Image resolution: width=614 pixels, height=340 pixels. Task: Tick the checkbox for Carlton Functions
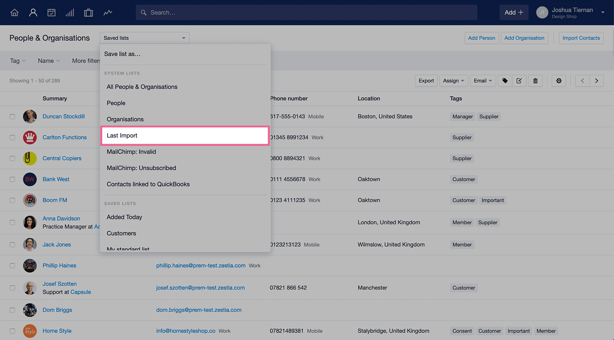click(12, 138)
